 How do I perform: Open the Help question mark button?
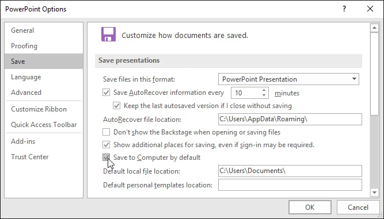tap(344, 9)
